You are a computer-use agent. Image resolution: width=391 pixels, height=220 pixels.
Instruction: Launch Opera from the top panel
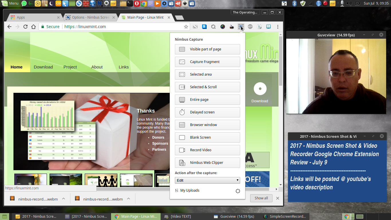(x=137, y=3)
